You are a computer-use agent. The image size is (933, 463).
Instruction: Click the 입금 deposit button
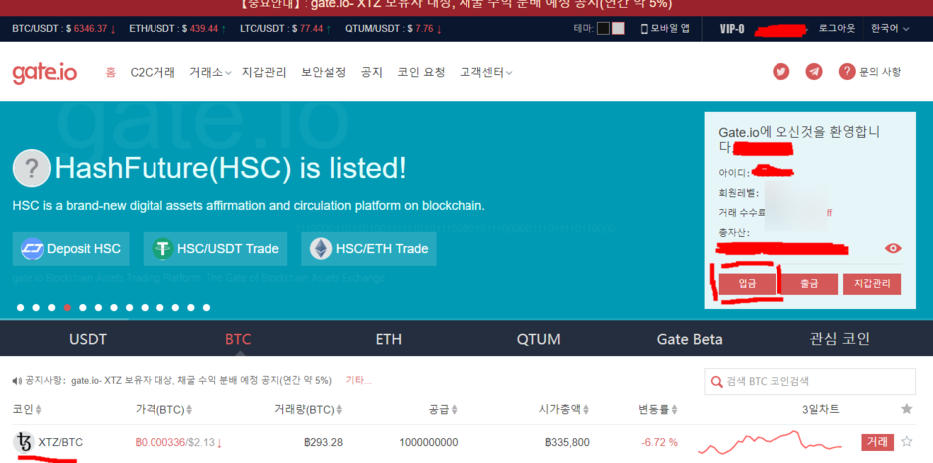pos(747,284)
